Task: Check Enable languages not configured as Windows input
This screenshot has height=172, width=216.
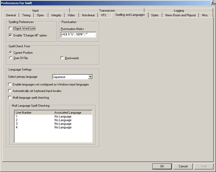Action: click(x=10, y=85)
